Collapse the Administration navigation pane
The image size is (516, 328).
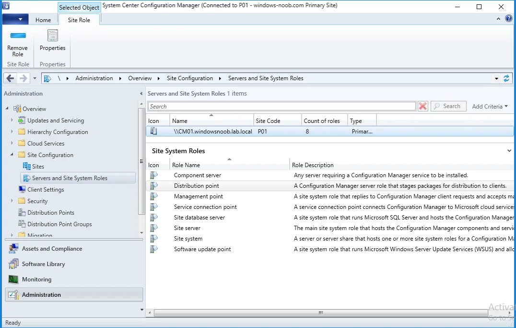[141, 94]
